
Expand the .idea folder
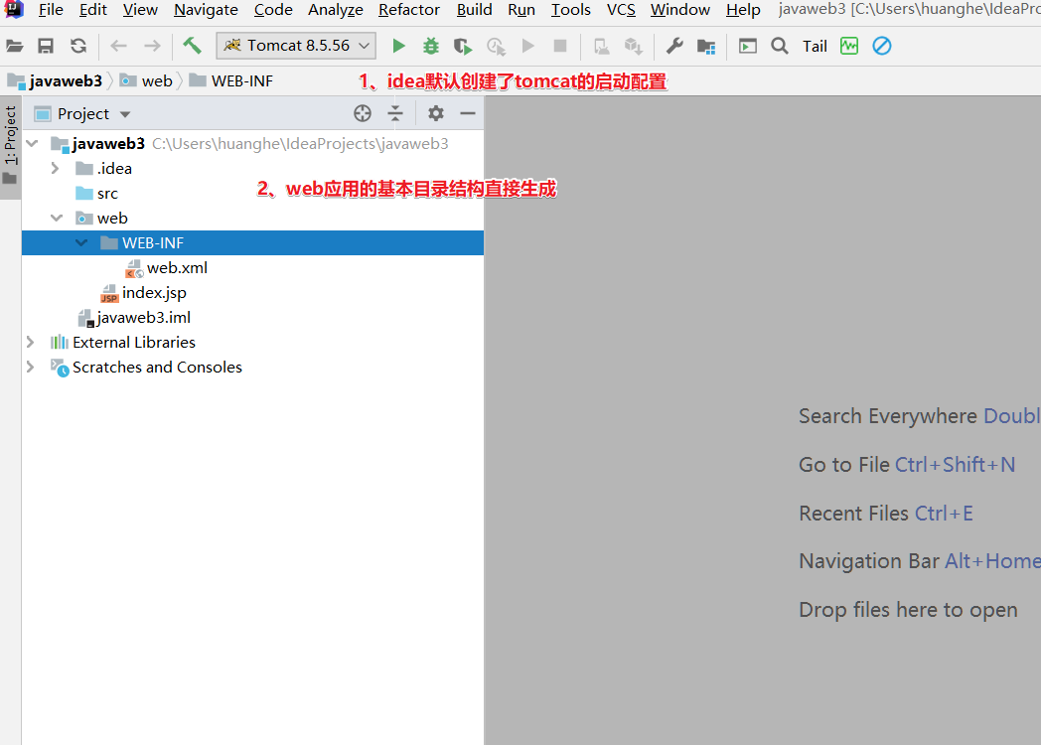(56, 169)
